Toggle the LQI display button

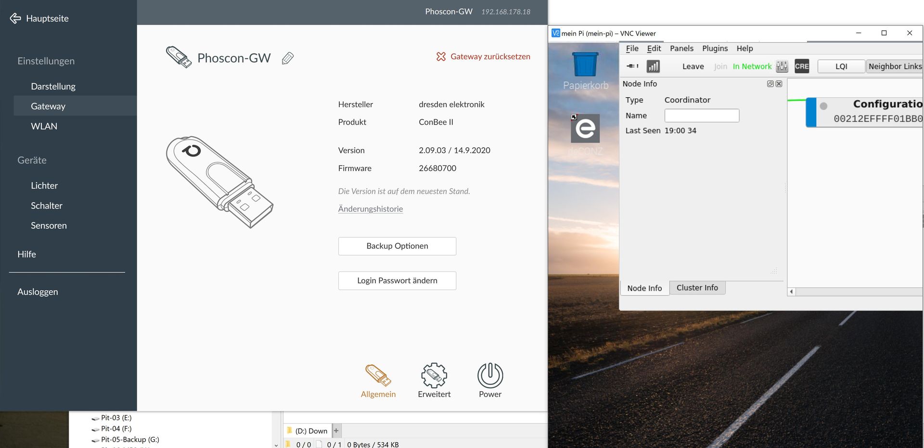[841, 66]
